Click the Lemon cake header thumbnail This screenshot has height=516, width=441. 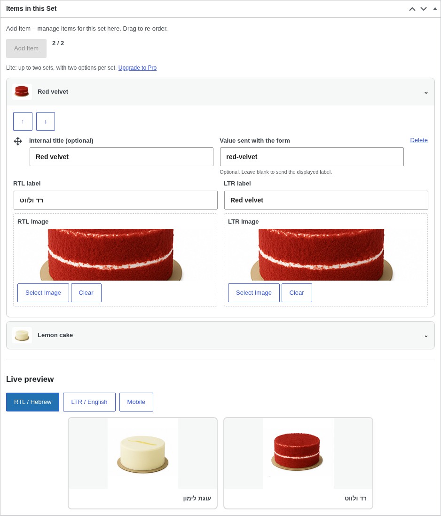pyautogui.click(x=22, y=335)
